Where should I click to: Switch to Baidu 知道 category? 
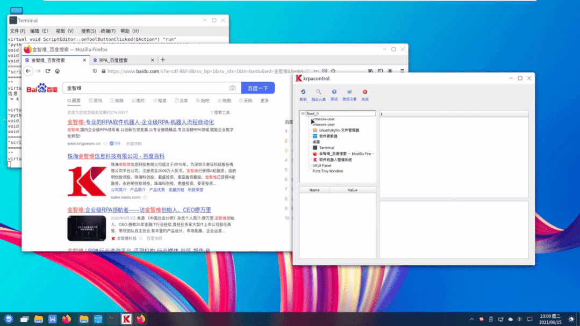pos(160,100)
